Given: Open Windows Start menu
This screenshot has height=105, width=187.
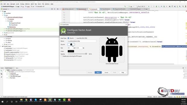Looking at the screenshot, I should [2, 102].
